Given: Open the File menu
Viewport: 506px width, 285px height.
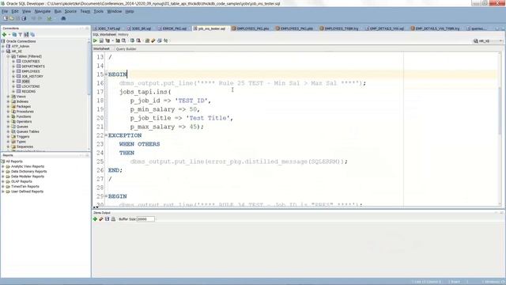Looking at the screenshot, I should (x=5, y=11).
